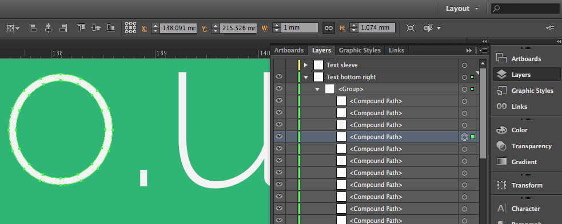Viewport: 562px width, 224px height.
Task: Click the Y value stepper arrows
Action: tap(215, 28)
